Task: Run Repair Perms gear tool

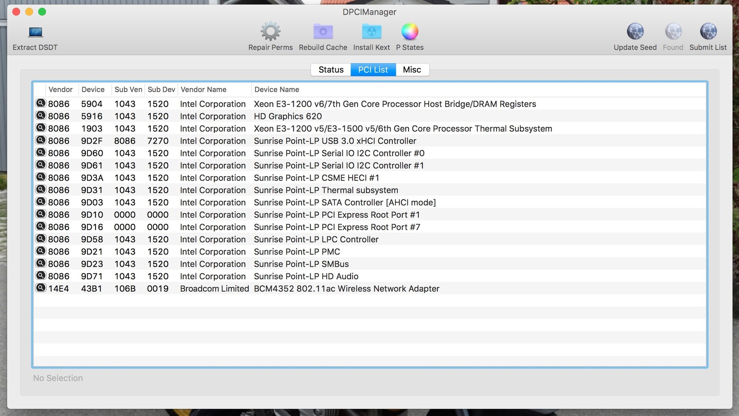Action: point(270,32)
